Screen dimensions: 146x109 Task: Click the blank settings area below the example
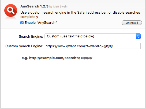73,84
